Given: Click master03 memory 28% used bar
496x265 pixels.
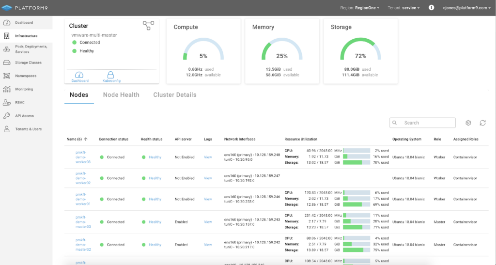Looking at the screenshot, I should [x=356, y=221].
